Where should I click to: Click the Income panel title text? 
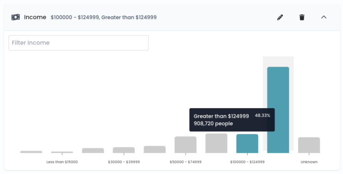(35, 17)
